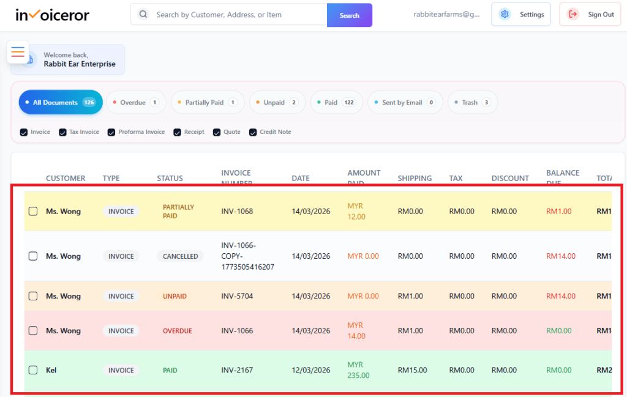
Task: Click the Search button
Action: pyautogui.click(x=349, y=13)
